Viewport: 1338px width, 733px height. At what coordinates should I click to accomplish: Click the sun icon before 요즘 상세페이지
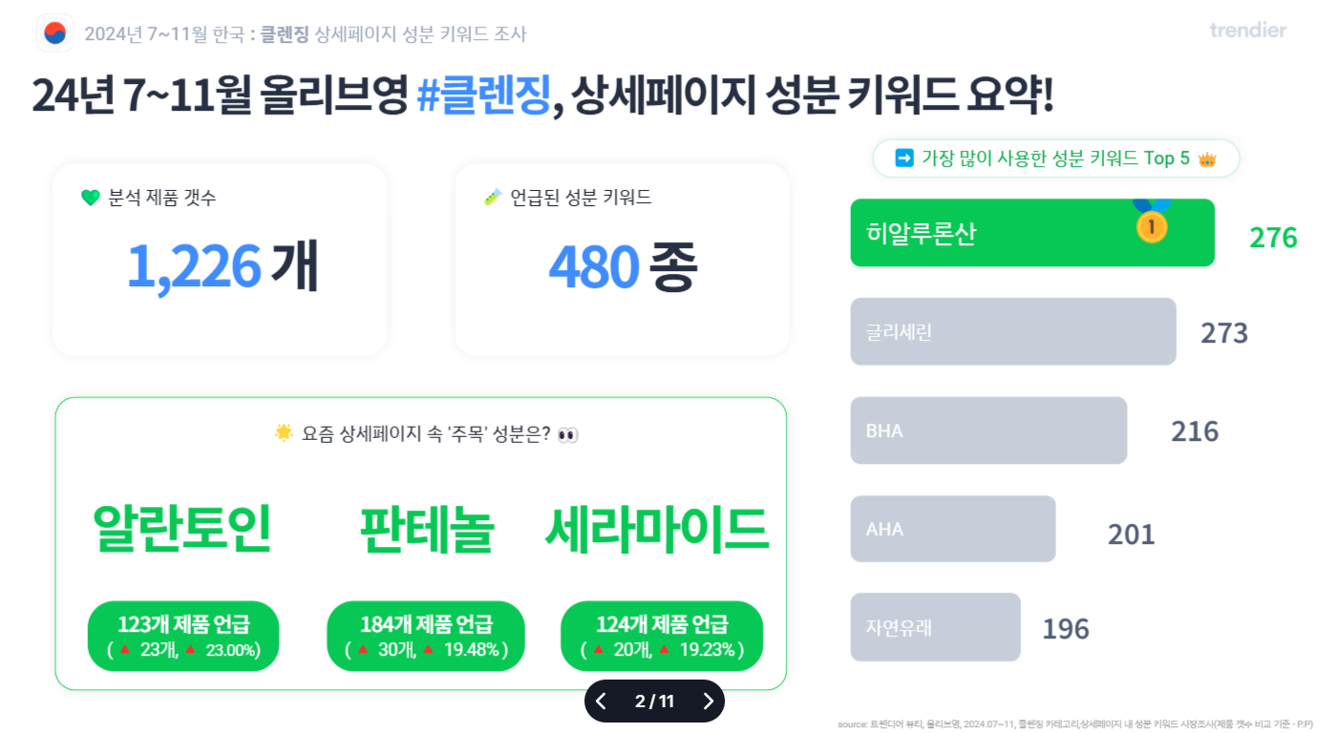coord(284,433)
